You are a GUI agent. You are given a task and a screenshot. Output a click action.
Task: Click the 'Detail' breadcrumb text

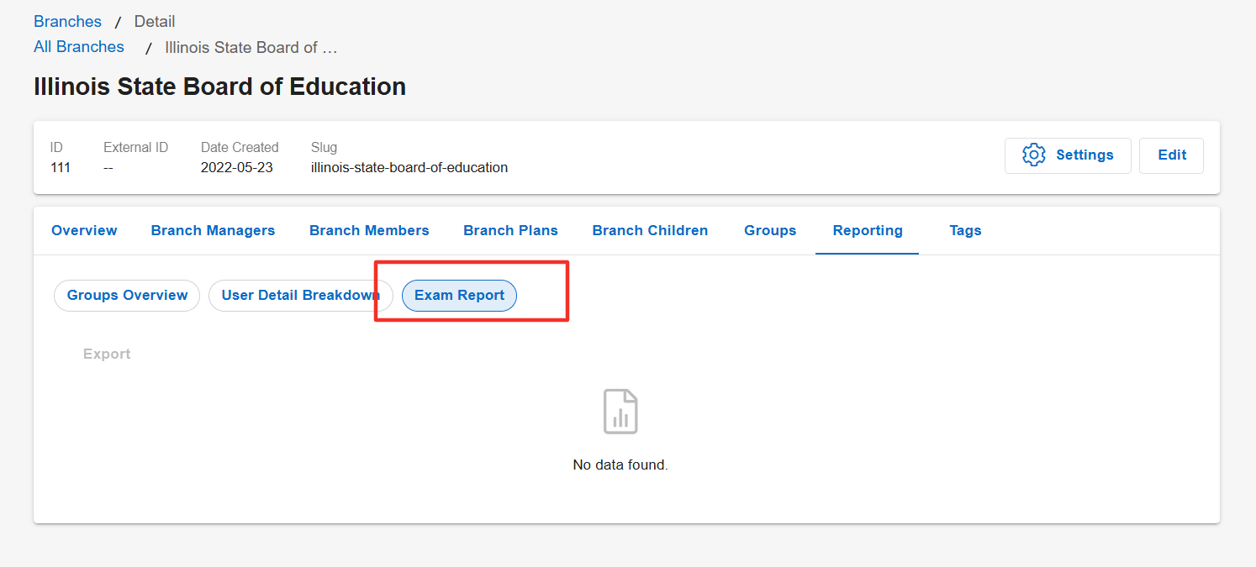[x=155, y=22]
